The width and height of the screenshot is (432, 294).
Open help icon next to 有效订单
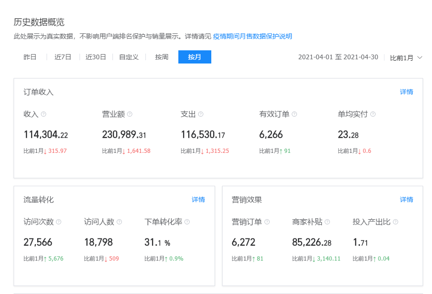click(294, 114)
